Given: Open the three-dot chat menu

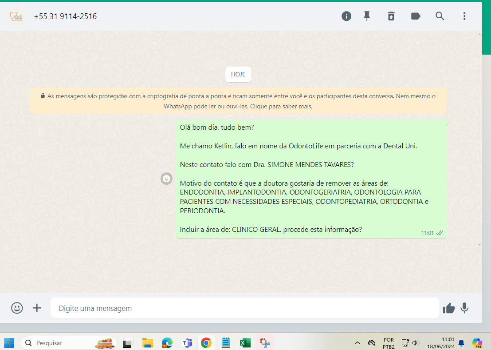Looking at the screenshot, I should tap(464, 16).
